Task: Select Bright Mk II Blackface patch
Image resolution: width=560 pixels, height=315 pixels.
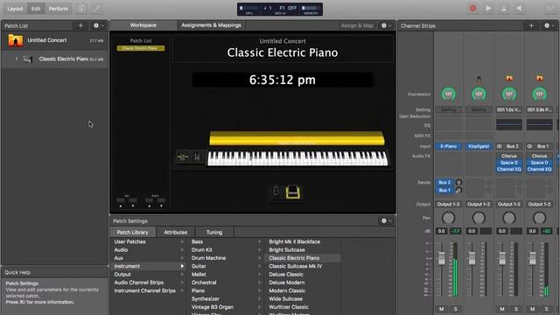Action: pyautogui.click(x=295, y=241)
